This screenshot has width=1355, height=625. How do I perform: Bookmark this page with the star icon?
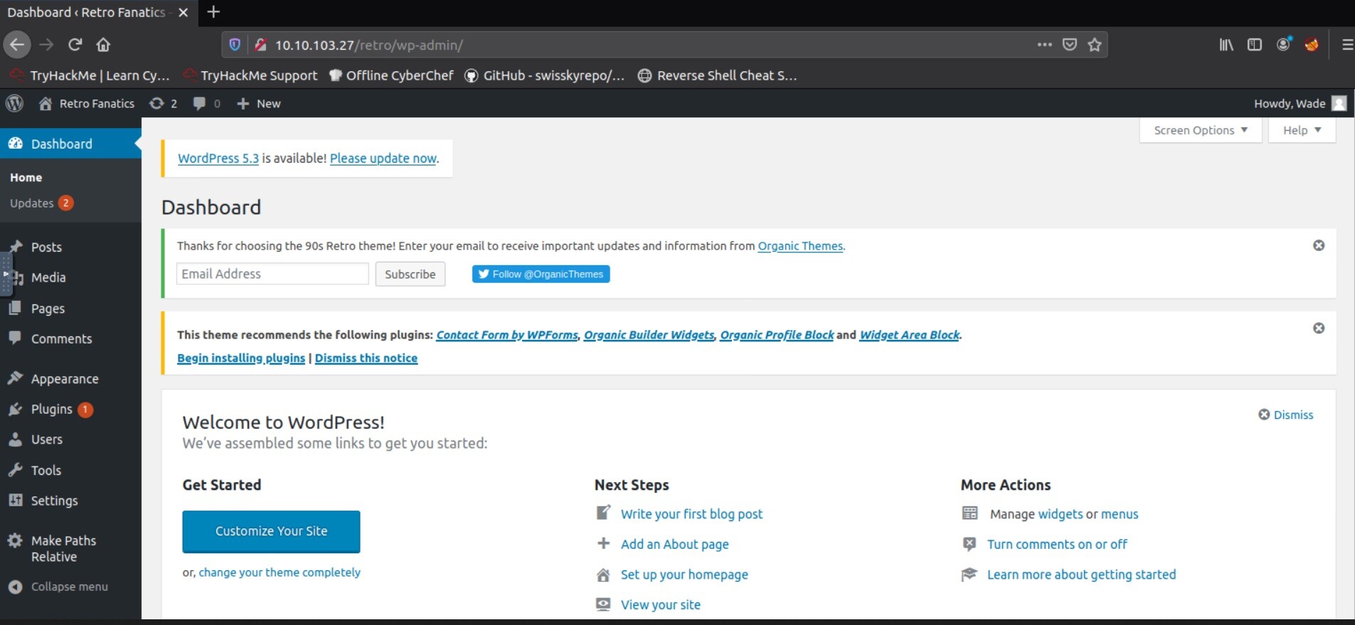tap(1095, 45)
